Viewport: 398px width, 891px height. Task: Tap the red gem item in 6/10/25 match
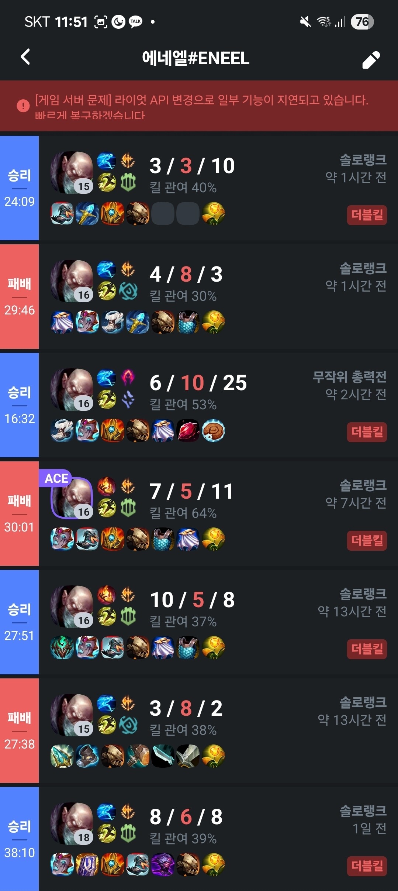(x=188, y=431)
